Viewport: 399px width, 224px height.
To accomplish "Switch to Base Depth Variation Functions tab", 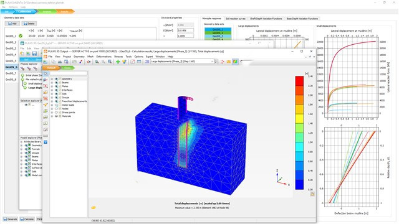I will [x=302, y=19].
